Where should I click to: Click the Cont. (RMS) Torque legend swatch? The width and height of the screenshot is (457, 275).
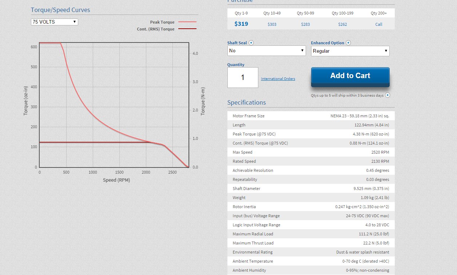click(187, 29)
